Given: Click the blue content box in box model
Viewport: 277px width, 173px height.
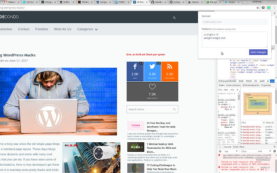Looking at the screenshot, I should click(258, 104).
